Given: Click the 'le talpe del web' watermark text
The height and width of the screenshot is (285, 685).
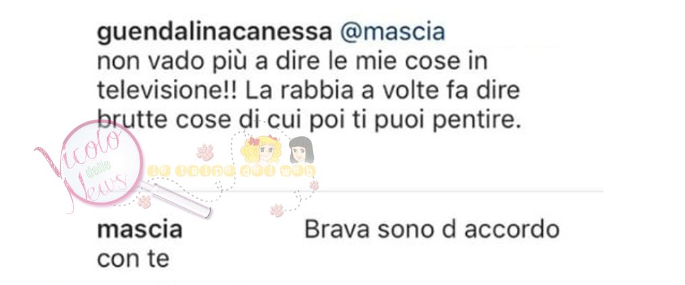Looking at the screenshot, I should (232, 171).
